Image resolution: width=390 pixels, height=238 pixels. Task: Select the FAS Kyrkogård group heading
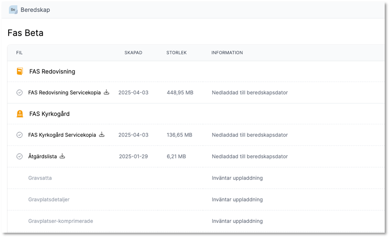pyautogui.click(x=49, y=114)
